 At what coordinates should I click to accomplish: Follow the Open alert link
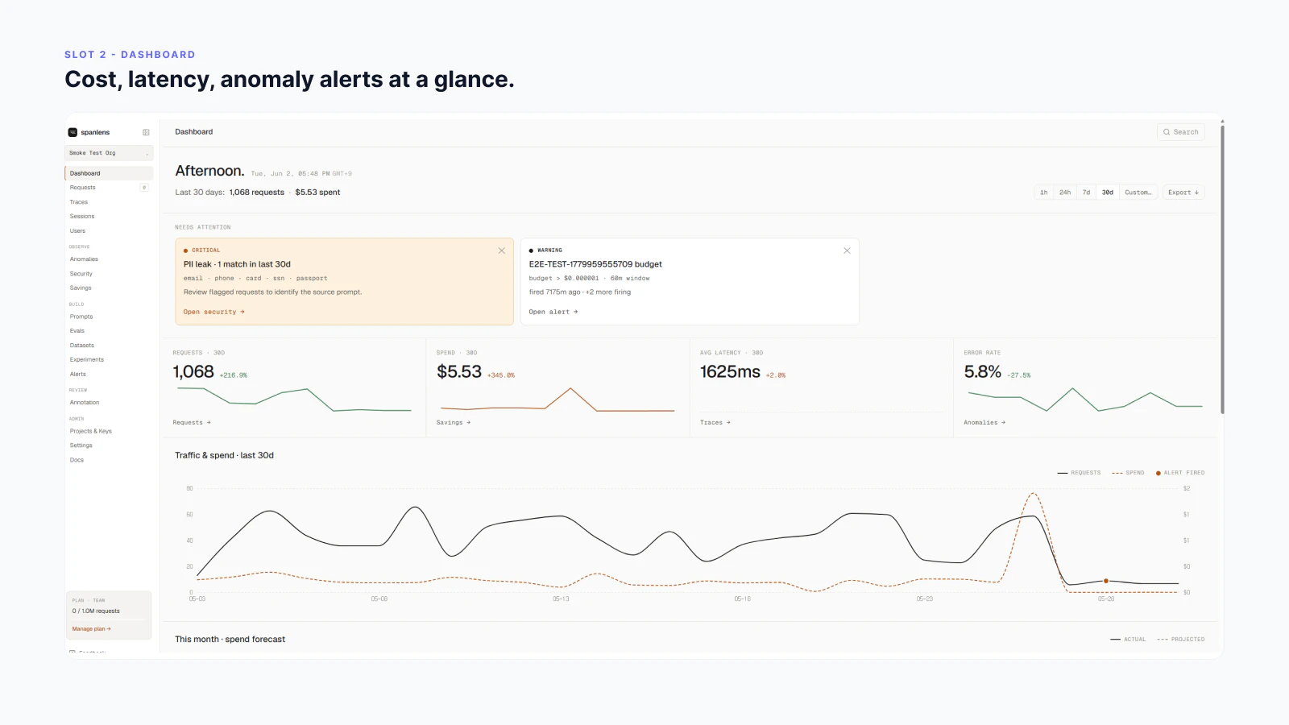pos(553,312)
